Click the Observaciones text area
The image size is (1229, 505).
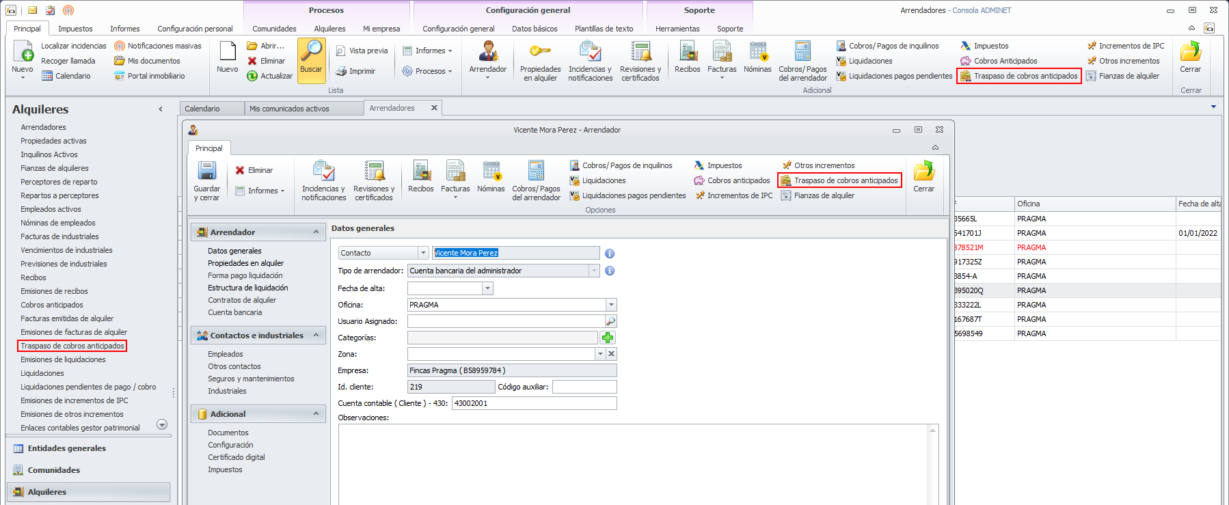click(638, 464)
